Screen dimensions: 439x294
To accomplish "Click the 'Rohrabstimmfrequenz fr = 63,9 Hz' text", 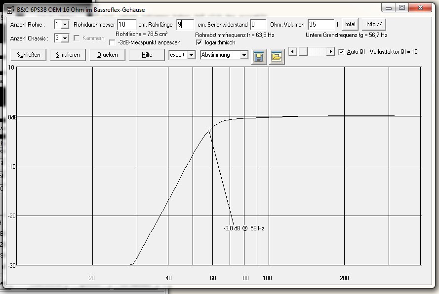I will (x=235, y=35).
